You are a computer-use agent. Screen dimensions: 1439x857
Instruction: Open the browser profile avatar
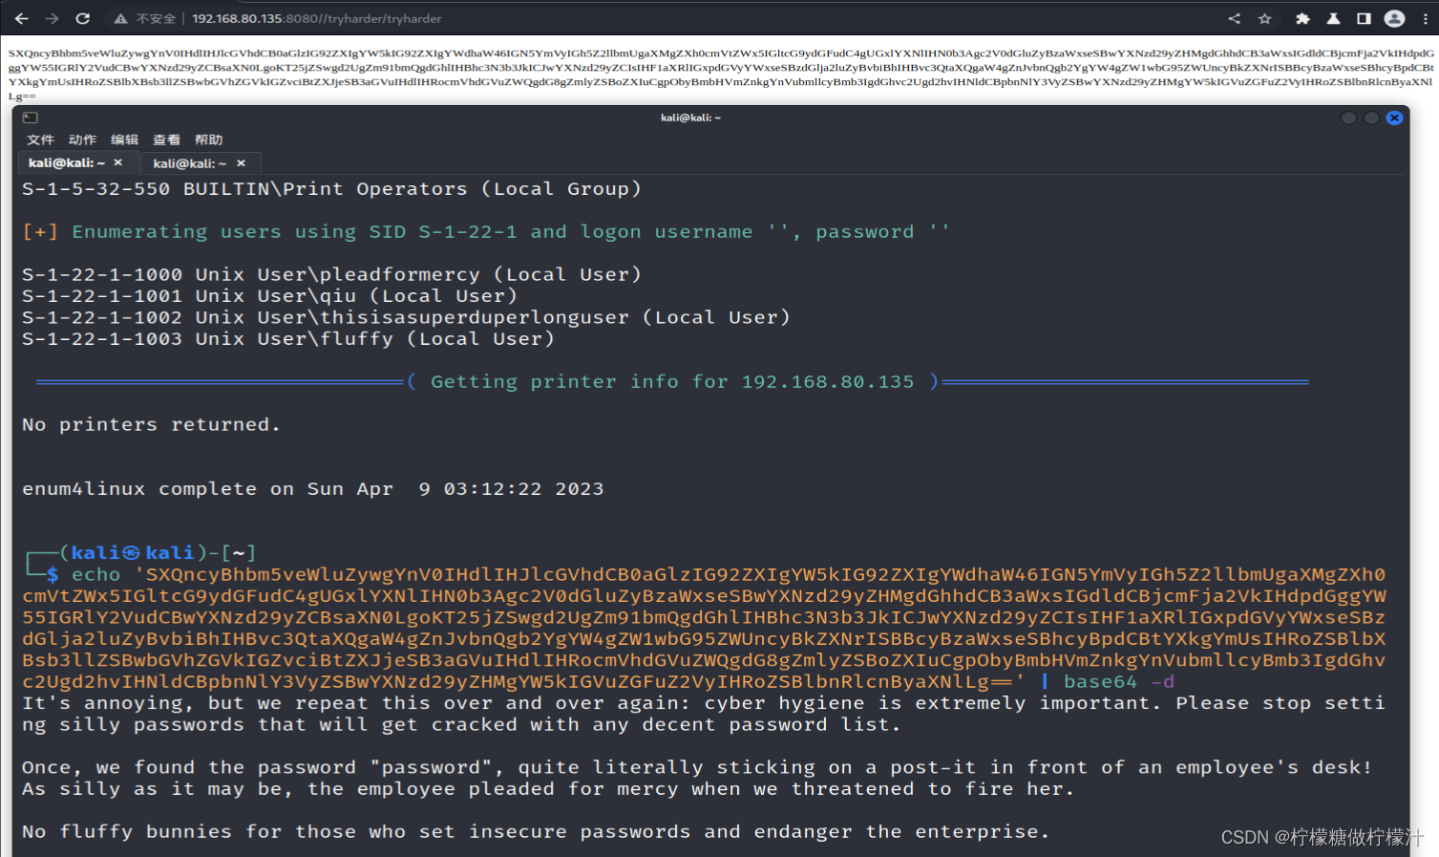1394,18
